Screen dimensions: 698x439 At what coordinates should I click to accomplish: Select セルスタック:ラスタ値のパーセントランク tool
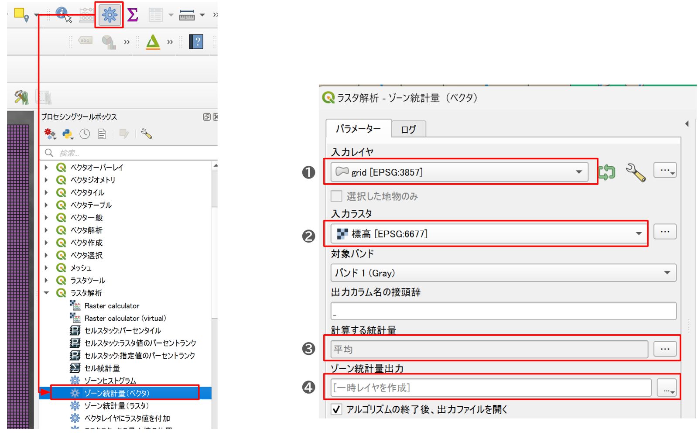pyautogui.click(x=140, y=343)
